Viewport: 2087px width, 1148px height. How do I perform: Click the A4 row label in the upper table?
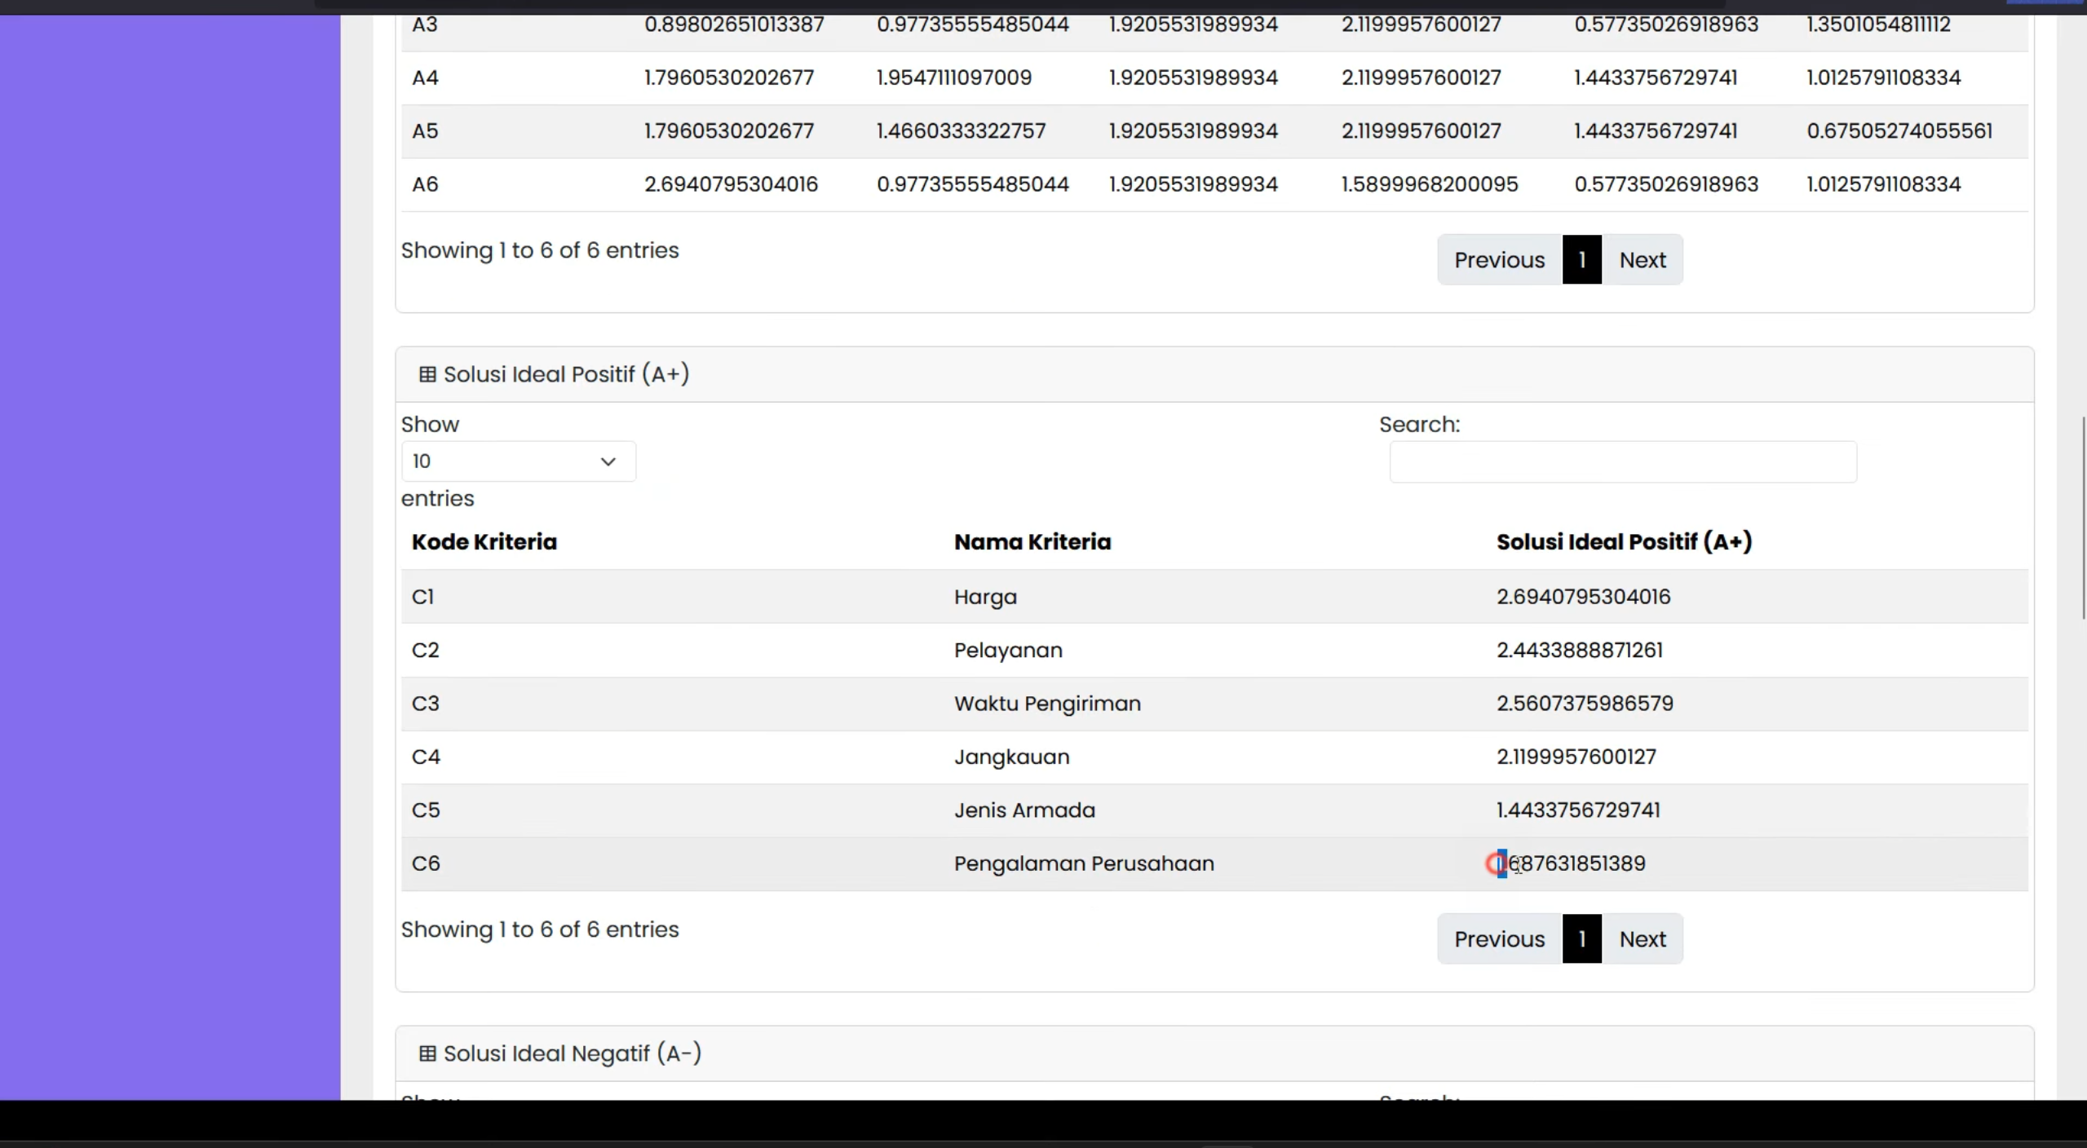coord(425,78)
